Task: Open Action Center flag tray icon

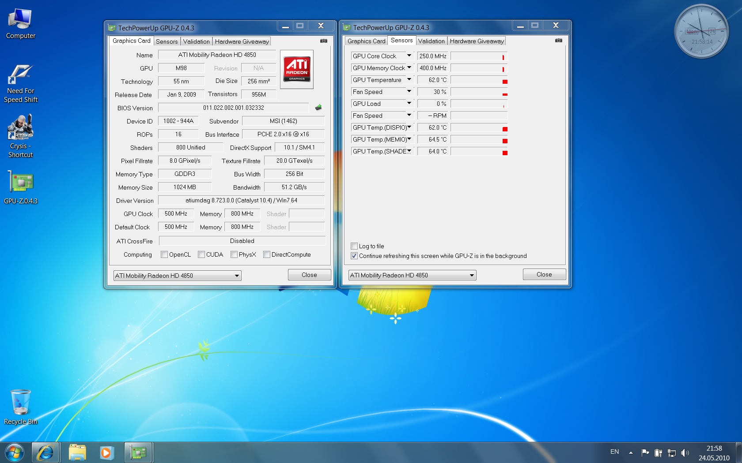Action: [x=645, y=452]
